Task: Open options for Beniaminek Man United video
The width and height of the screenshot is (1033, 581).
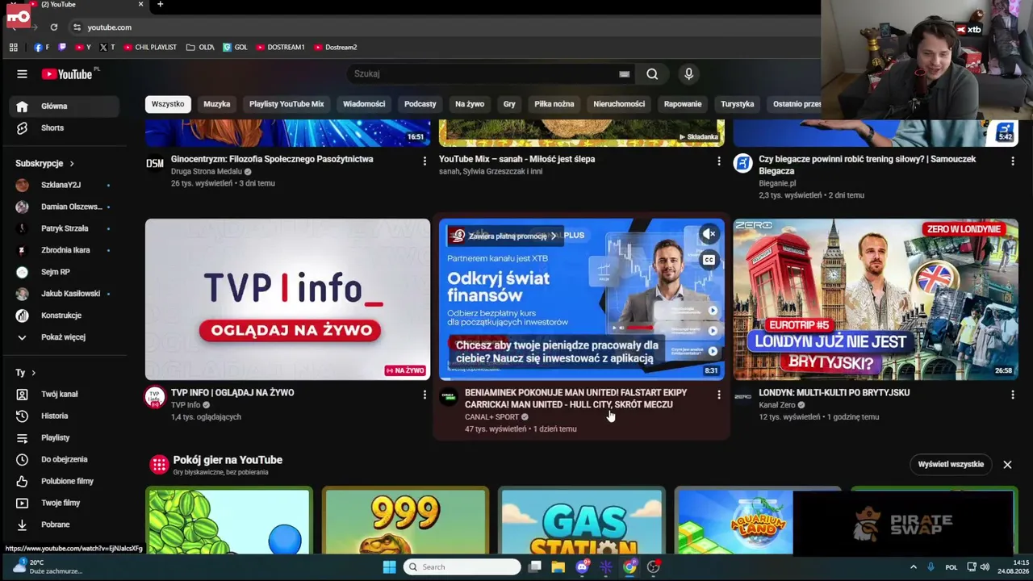Action: click(x=718, y=395)
